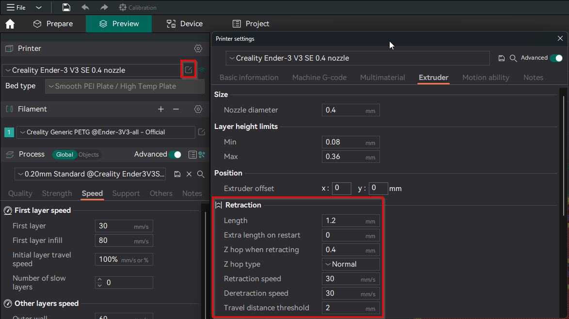Screen dimensions: 569x319
Task: Add a filament with the plus icon
Action: [x=161, y=109]
